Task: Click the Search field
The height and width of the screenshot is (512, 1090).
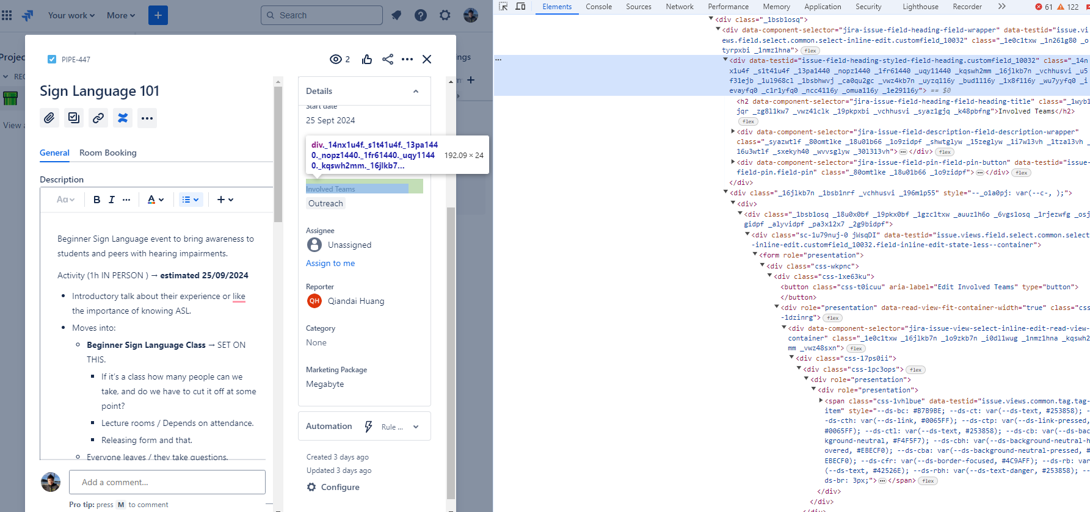Action: tap(322, 15)
